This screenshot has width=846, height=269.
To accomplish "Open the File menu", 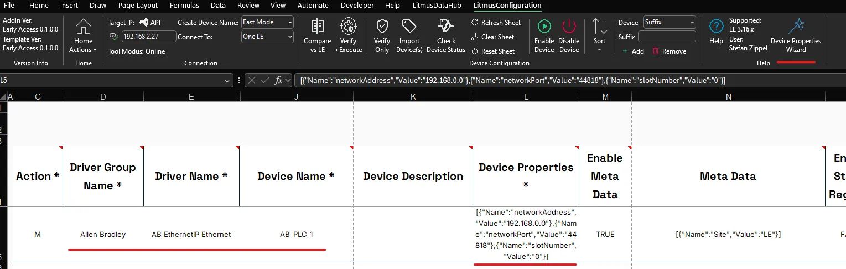I will coord(9,6).
